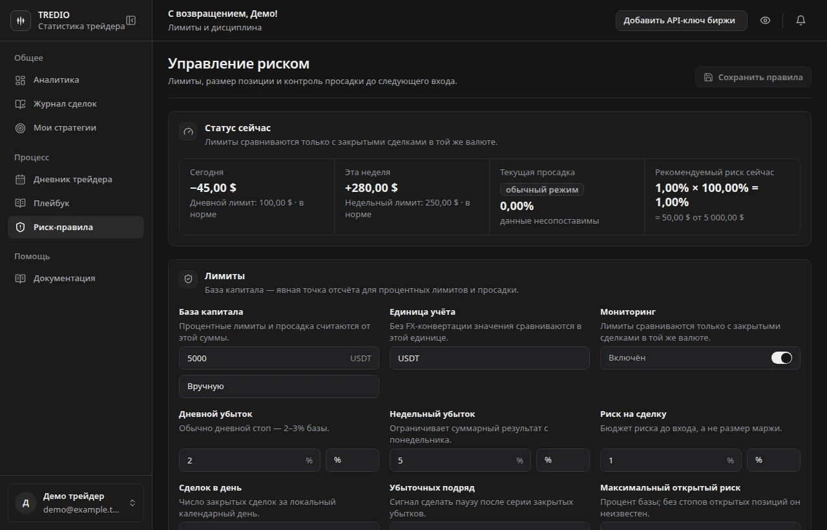Open Дневник трейдера section
827x530 pixels.
coord(76,180)
